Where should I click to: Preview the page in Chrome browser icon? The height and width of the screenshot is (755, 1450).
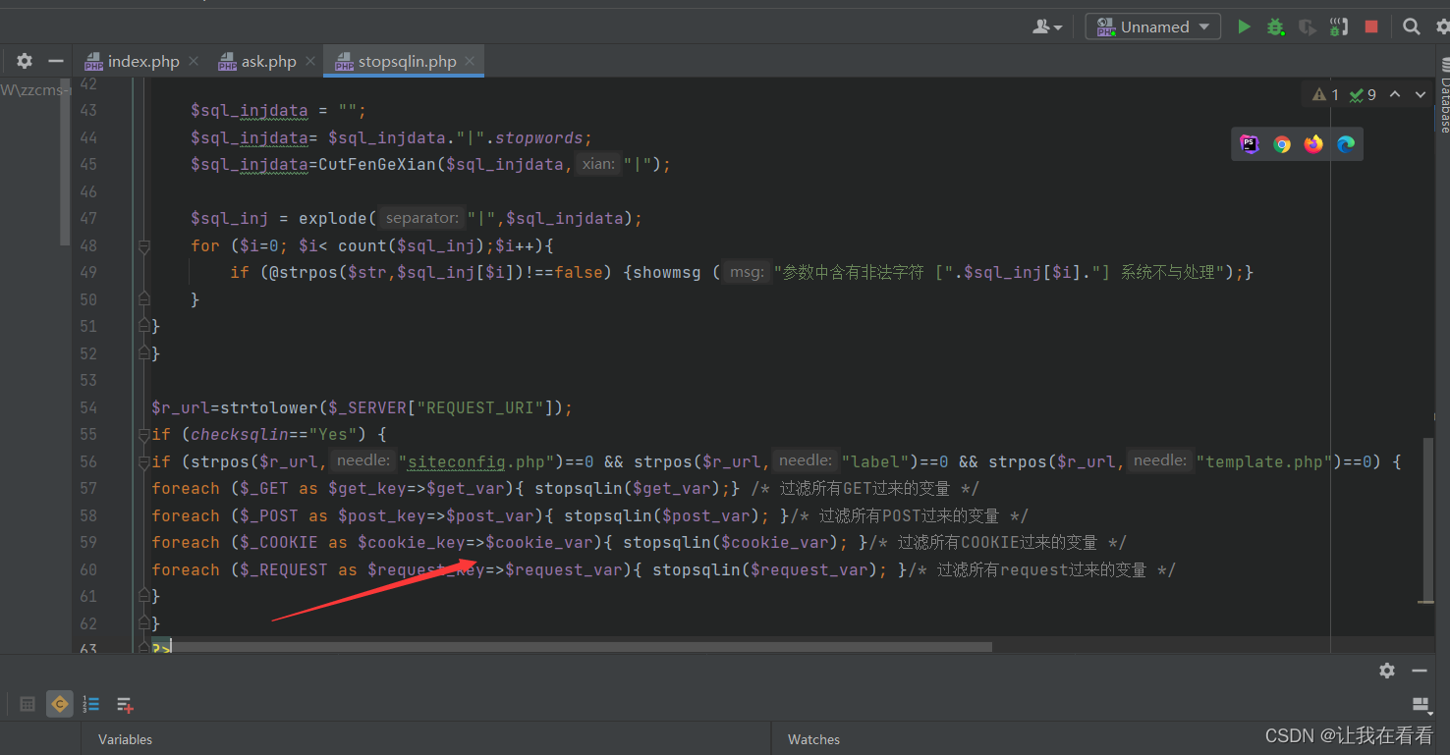(x=1281, y=143)
